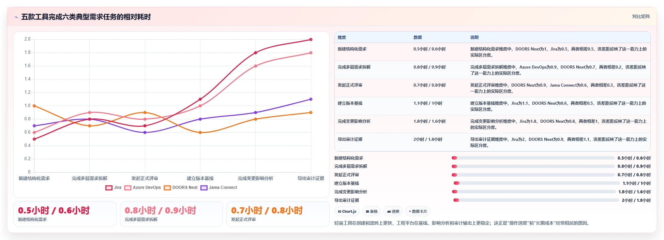Screen dimensions: 664x240
Task: Click the 进度 tag pill
Action: (x=393, y=211)
